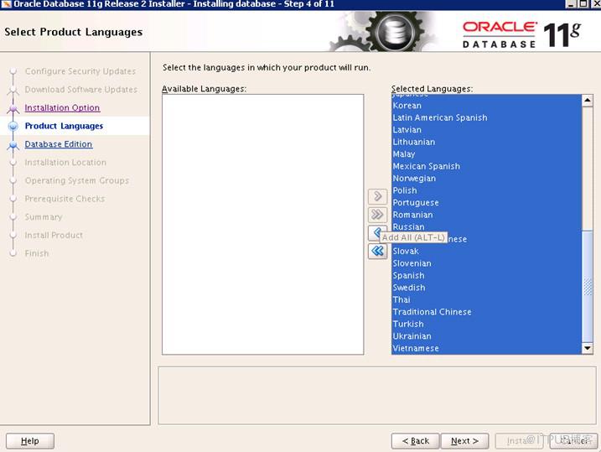Click the Prerequisite Checks step label
Image resolution: width=601 pixels, height=452 pixels.
pos(65,199)
